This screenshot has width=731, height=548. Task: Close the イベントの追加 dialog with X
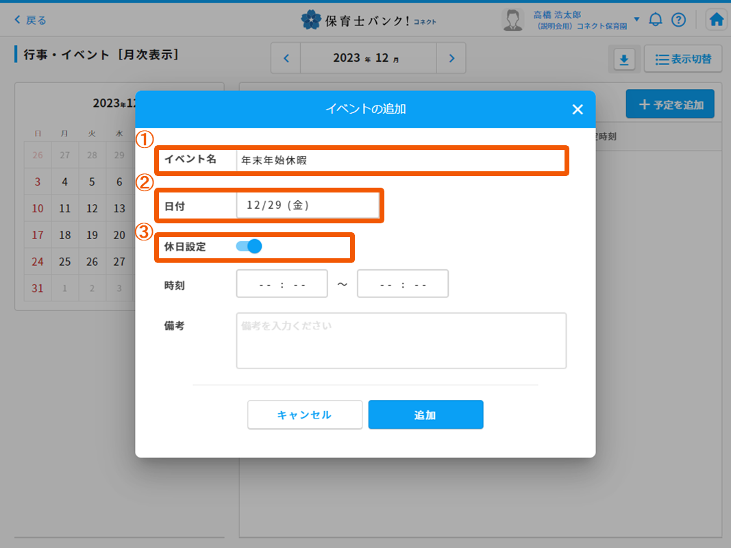(x=577, y=110)
